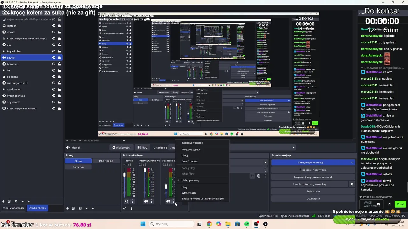Zoom out the preview with the minus icon
408x229 pixels.
67,140
